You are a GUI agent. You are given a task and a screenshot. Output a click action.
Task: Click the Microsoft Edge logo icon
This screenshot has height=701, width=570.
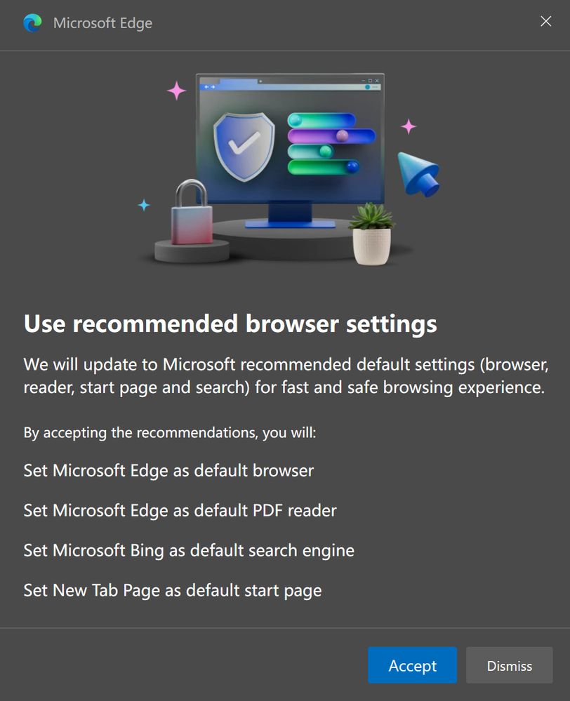click(x=33, y=22)
